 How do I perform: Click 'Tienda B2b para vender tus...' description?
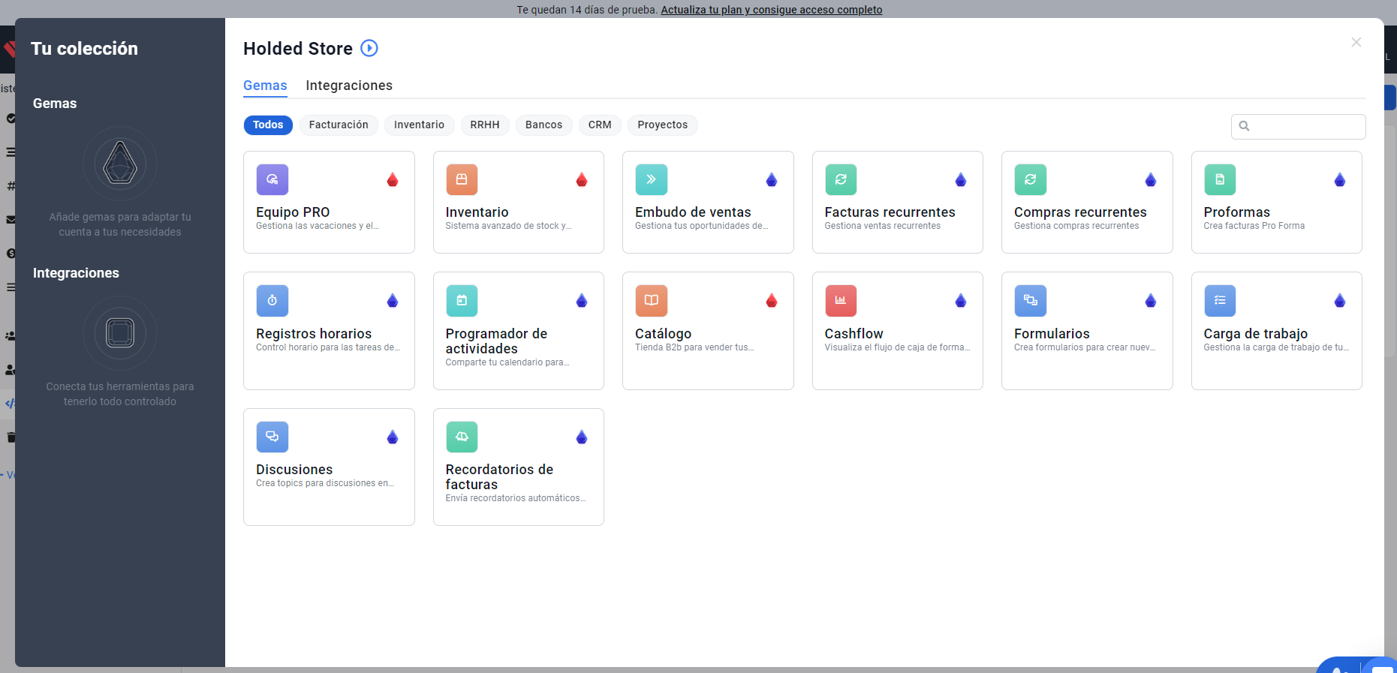coord(694,347)
